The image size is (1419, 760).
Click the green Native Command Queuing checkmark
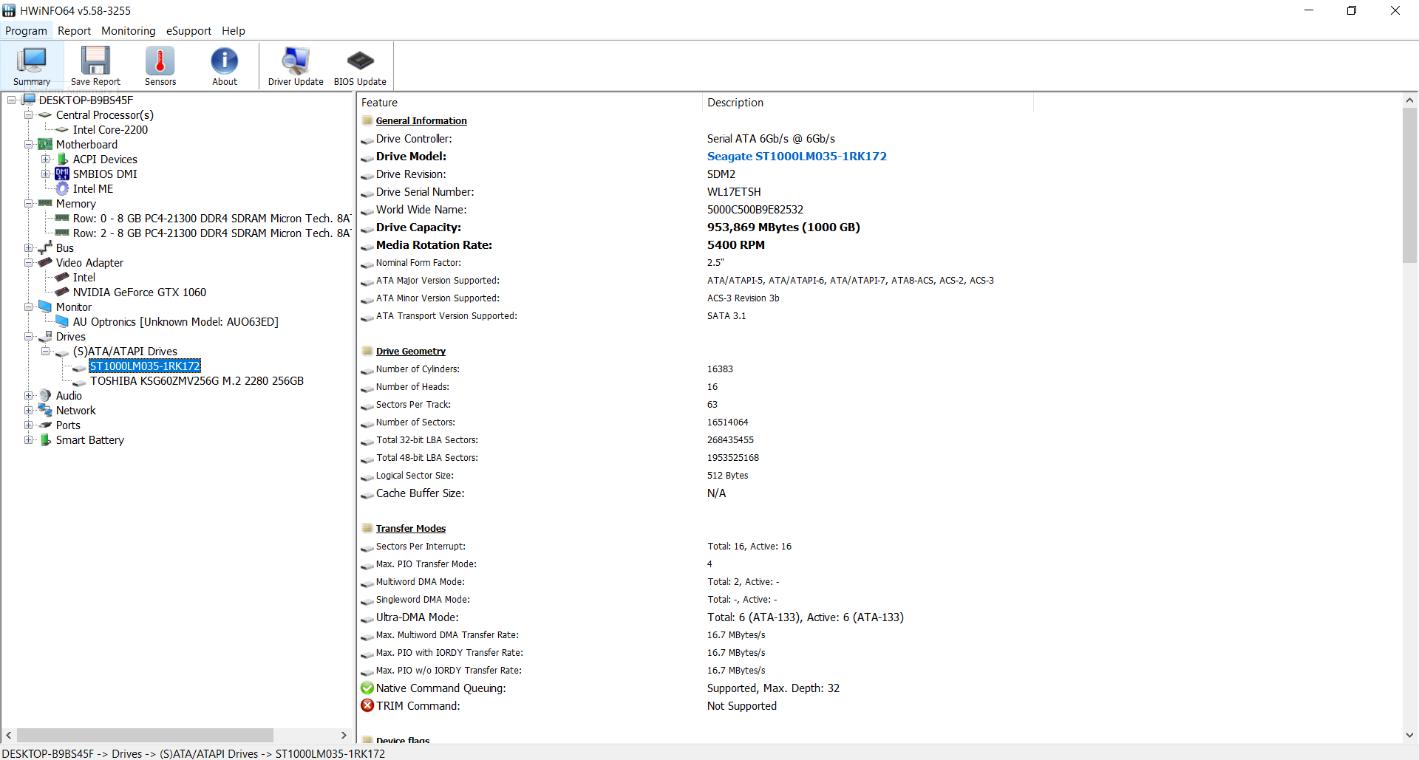click(x=367, y=688)
